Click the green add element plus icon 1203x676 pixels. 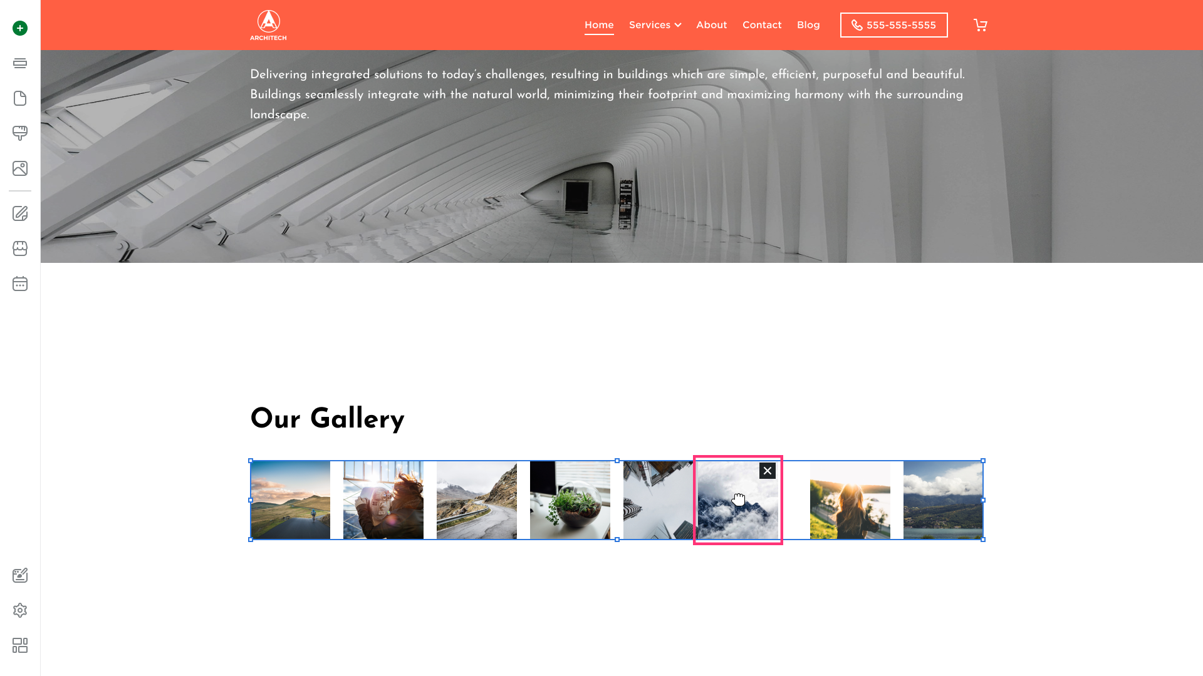(20, 28)
